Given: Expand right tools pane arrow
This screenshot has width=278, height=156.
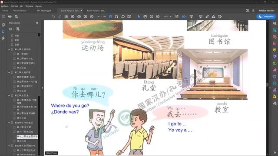Looking at the screenshot, I should click(270, 88).
